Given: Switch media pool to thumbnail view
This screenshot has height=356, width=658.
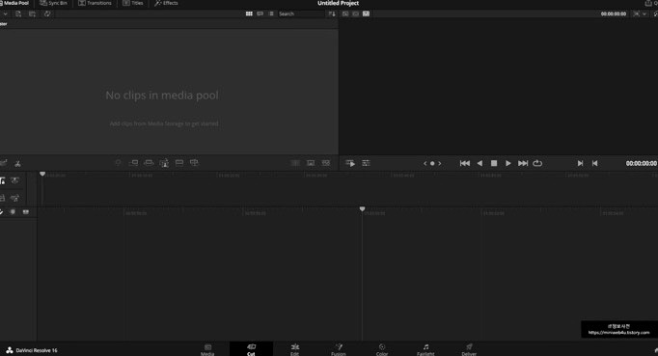Looking at the screenshot, I should (x=249, y=14).
